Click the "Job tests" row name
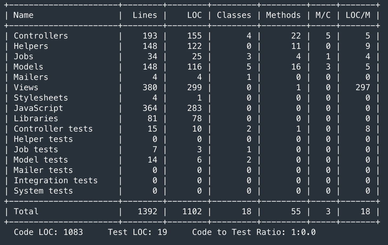 [36, 150]
